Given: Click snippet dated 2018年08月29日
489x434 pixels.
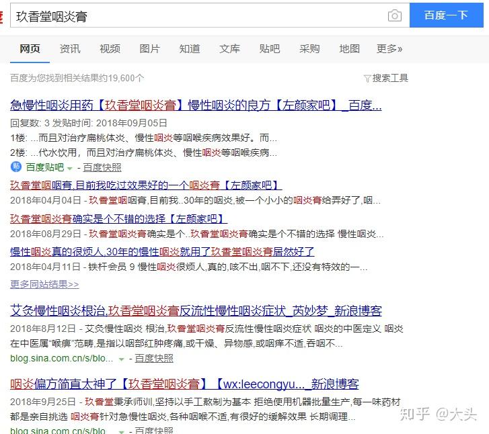Looking at the screenshot, I should pyautogui.click(x=197, y=234).
